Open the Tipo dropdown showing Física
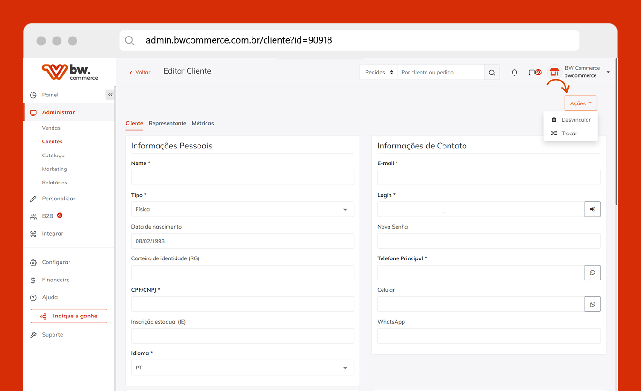 click(243, 209)
